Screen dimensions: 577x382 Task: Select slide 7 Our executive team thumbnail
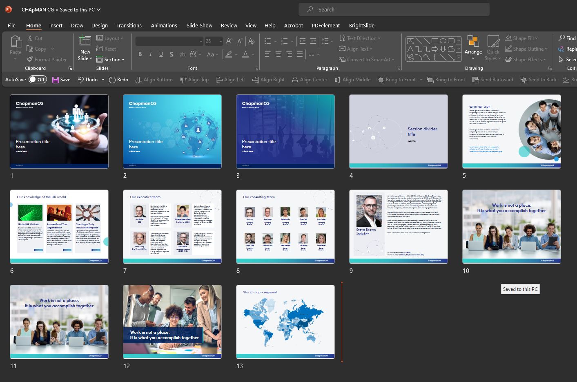tap(172, 226)
